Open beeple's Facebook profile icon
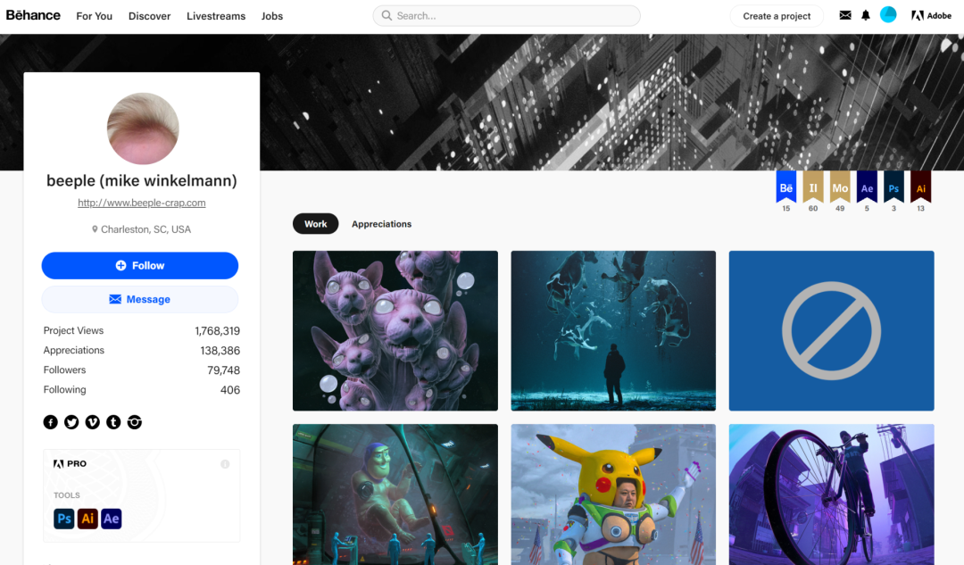Image resolution: width=964 pixels, height=565 pixels. click(x=50, y=422)
